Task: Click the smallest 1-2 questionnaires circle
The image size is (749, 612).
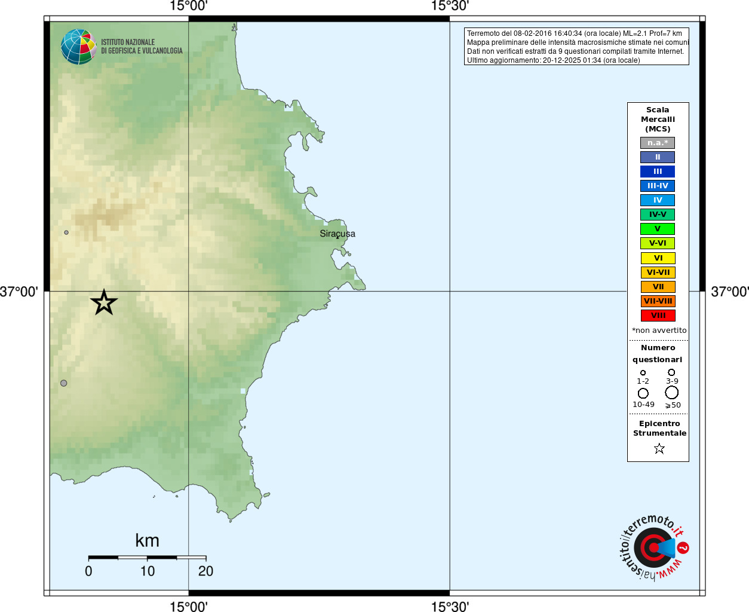Action: point(643,373)
